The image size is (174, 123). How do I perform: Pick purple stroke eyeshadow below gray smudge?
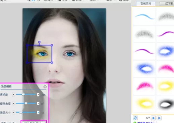[144, 52]
